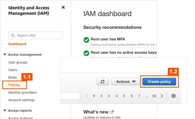Jump to page 50 of policies

[154, 96]
